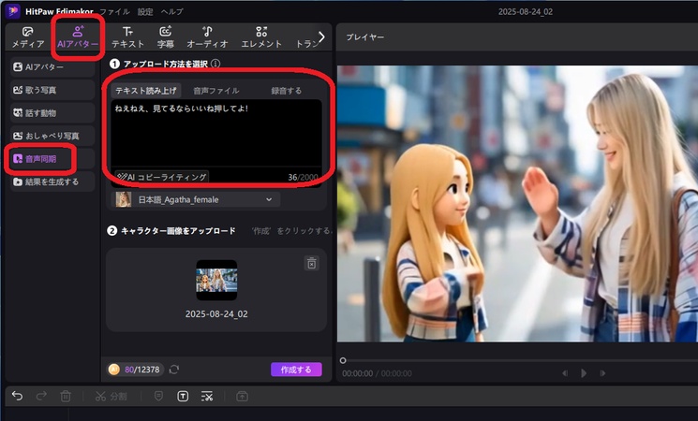This screenshot has width=698, height=421.
Task: Open the ファイル menu
Action: (x=115, y=11)
